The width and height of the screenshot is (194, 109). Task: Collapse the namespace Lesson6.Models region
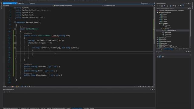(15, 22)
